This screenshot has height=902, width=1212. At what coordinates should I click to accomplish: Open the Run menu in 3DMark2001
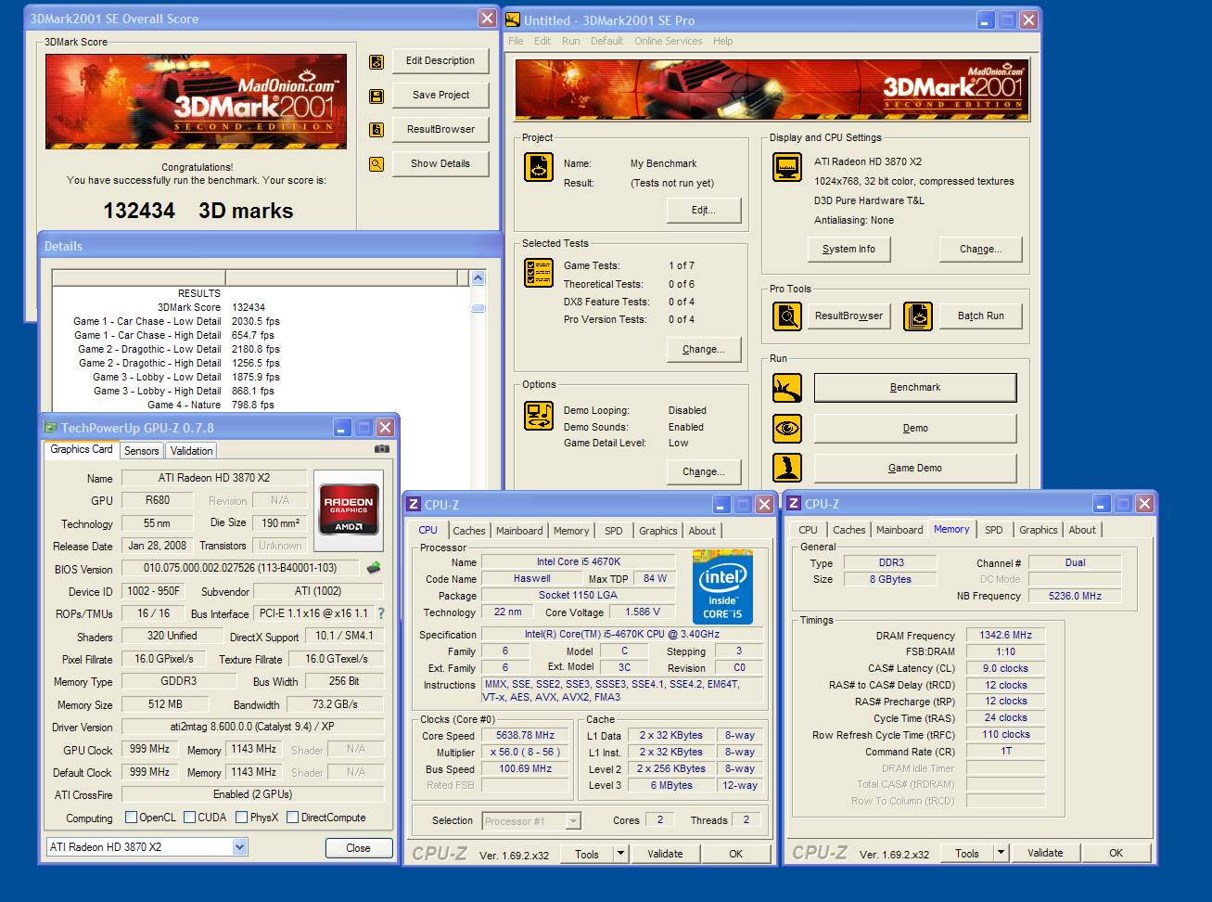coord(571,41)
